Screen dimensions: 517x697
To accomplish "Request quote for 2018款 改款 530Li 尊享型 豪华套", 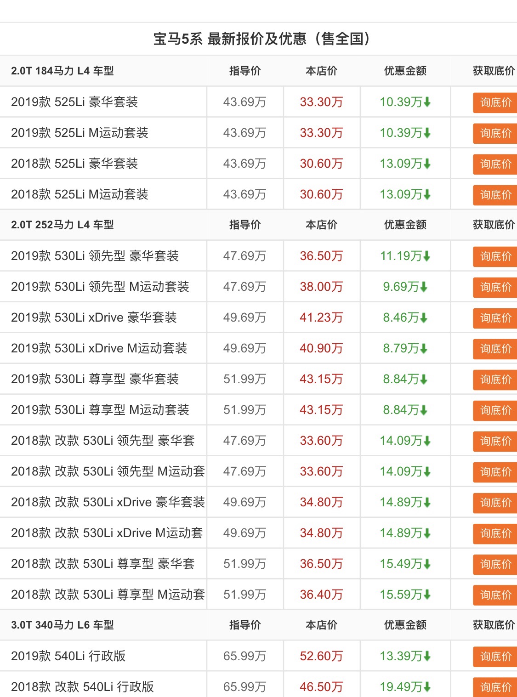I will (495, 564).
